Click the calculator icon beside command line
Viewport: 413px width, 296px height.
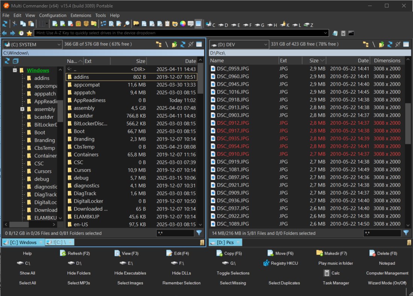click(343, 33)
